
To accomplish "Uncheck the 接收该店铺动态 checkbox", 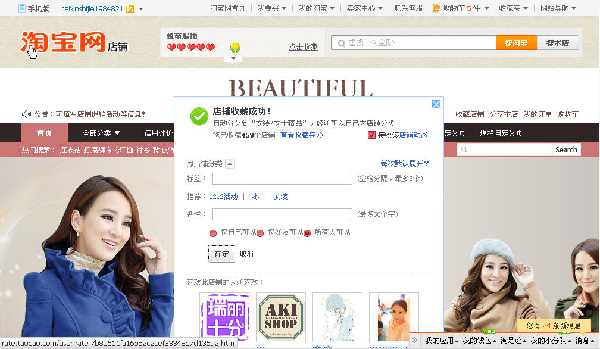I will pos(371,135).
